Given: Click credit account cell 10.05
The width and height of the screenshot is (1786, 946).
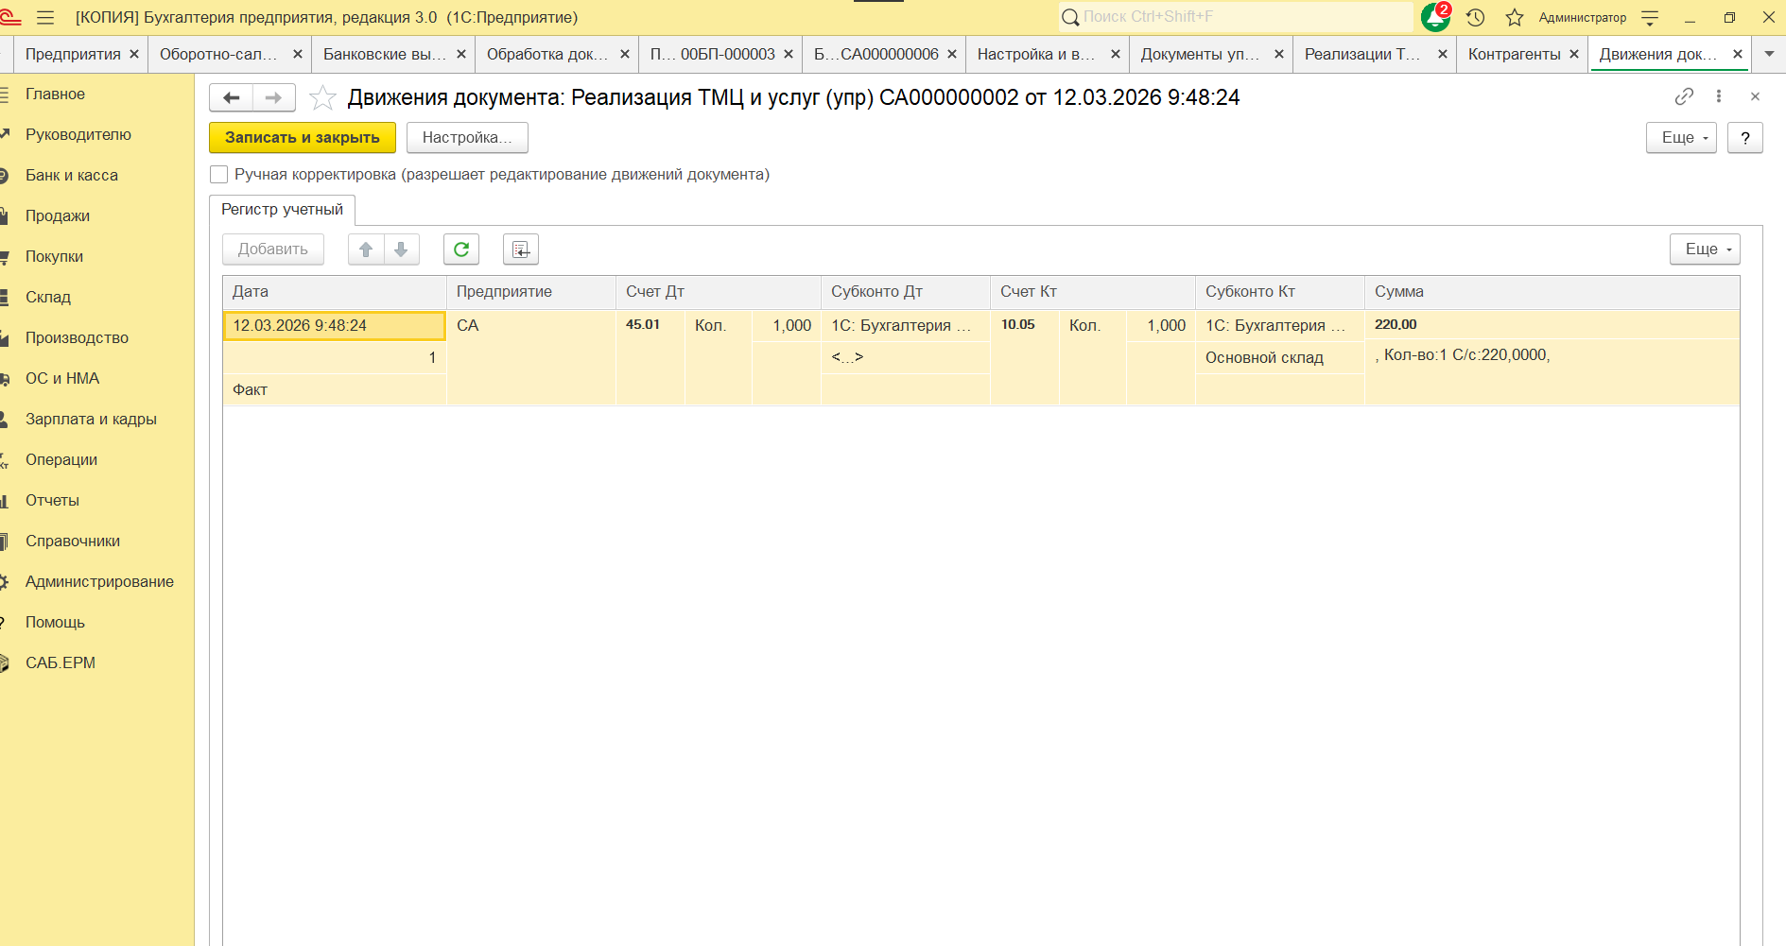Looking at the screenshot, I should 1025,325.
